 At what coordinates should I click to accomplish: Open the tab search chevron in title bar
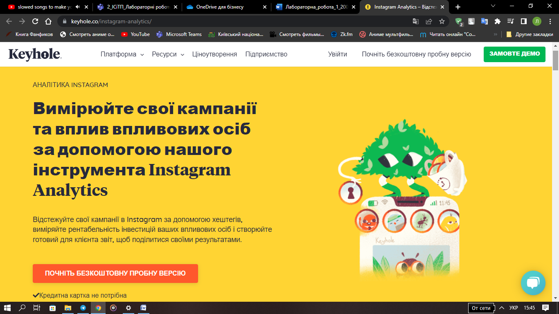point(493,6)
